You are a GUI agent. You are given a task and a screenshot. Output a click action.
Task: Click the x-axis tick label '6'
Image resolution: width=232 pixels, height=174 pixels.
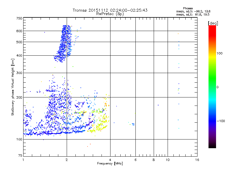[x=135, y=160]
